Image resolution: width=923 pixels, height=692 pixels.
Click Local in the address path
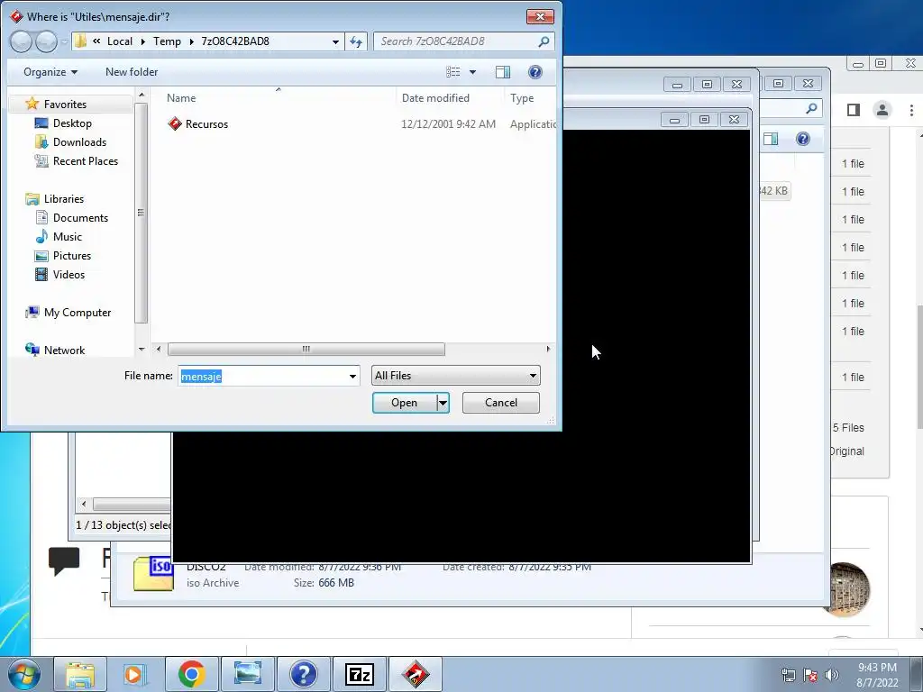(120, 41)
